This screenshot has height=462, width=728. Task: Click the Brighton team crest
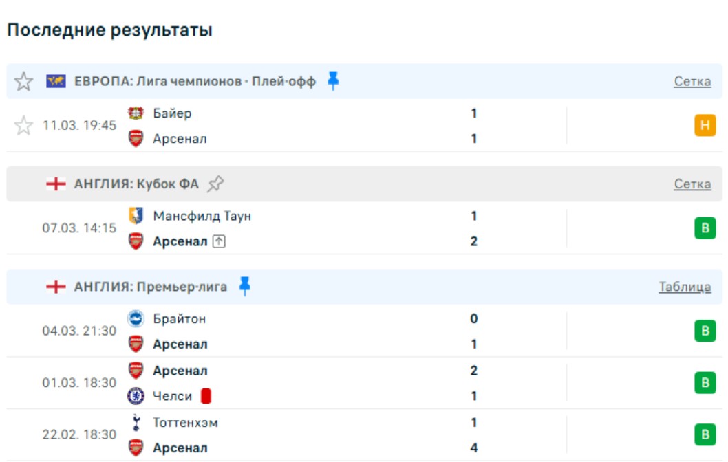click(x=136, y=319)
